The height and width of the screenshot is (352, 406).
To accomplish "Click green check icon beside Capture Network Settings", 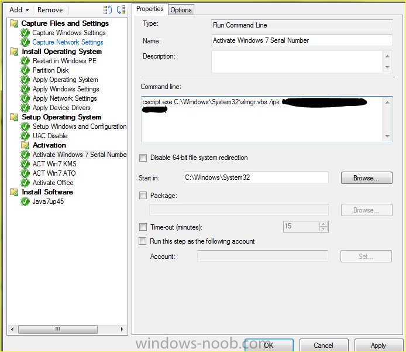I will 25,42.
